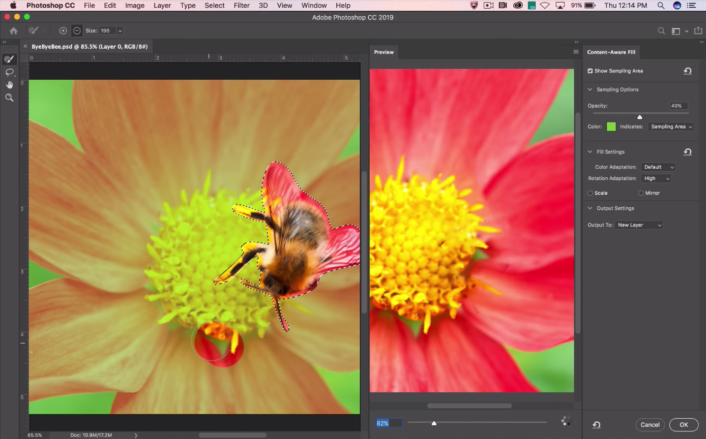The image size is (706, 439).
Task: Click the green sampling area color swatch
Action: 611,127
